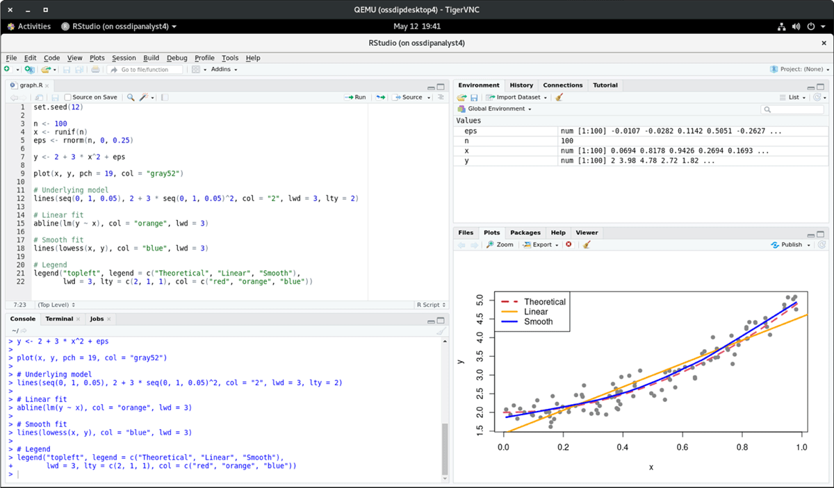Image resolution: width=834 pixels, height=488 pixels.
Task: Click the Open File folder icon in main toolbar
Action: pyautogui.click(x=46, y=69)
